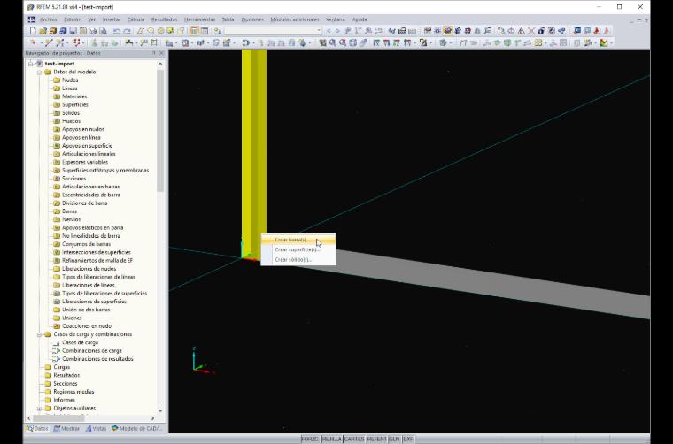Open the Herramientas menu

[199, 19]
